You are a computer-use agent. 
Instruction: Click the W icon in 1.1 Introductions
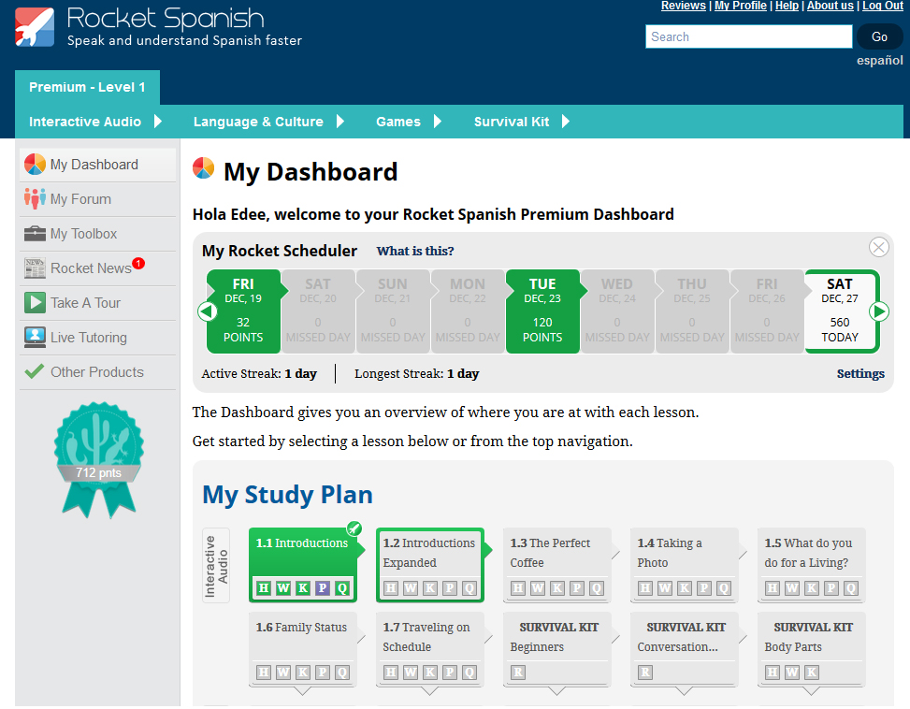point(283,587)
